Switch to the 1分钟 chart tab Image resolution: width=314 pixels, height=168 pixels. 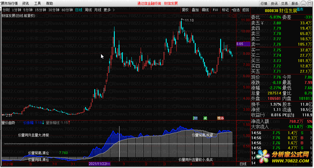coord(17,10)
